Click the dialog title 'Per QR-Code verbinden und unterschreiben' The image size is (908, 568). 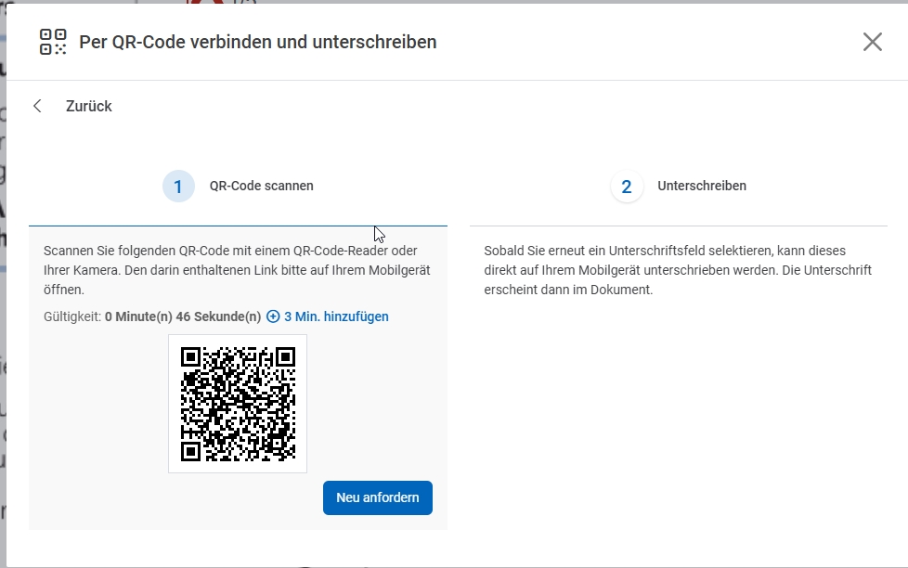[x=258, y=42]
